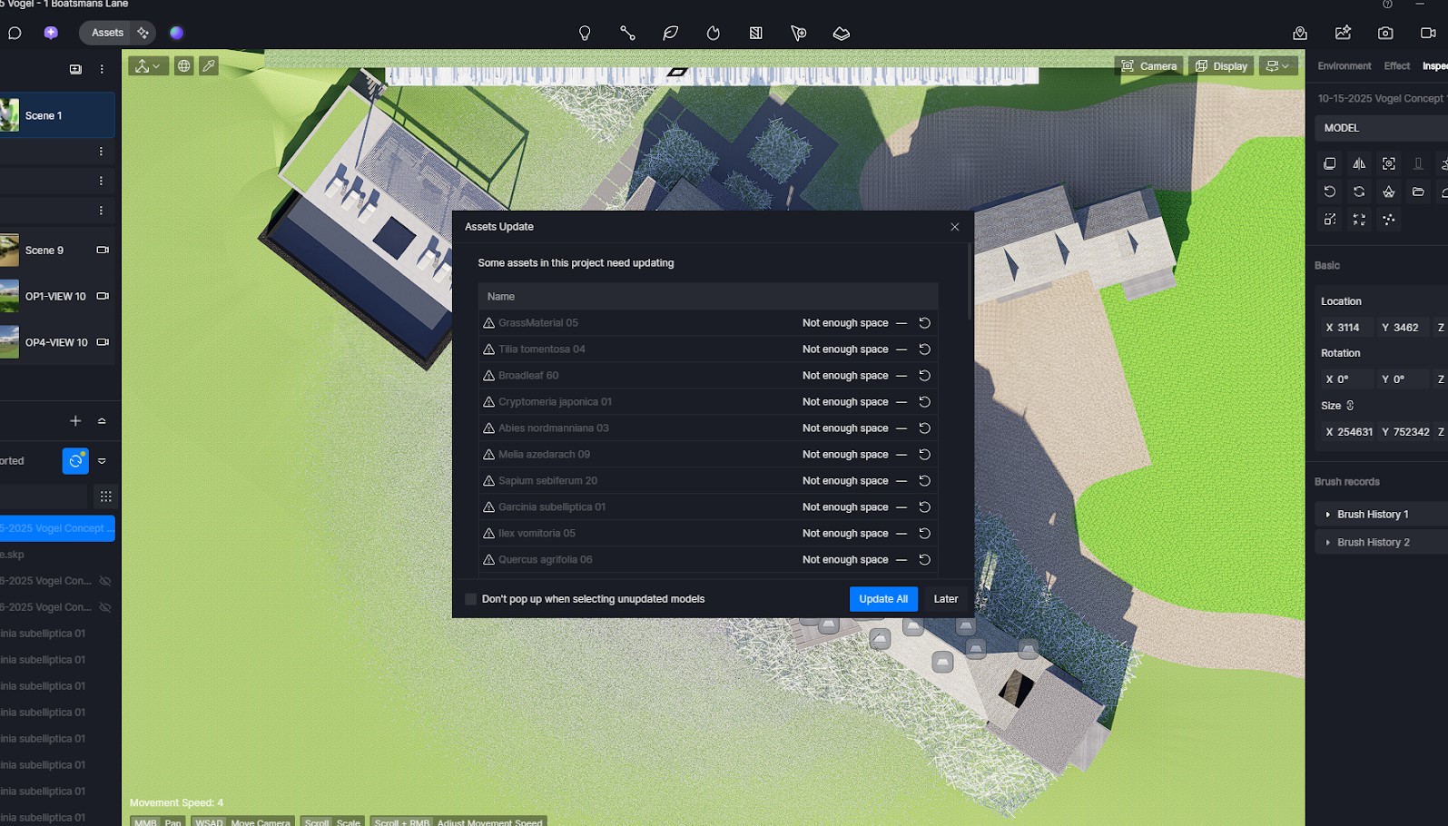Click the globe icon in viewport toolbar

point(183,66)
